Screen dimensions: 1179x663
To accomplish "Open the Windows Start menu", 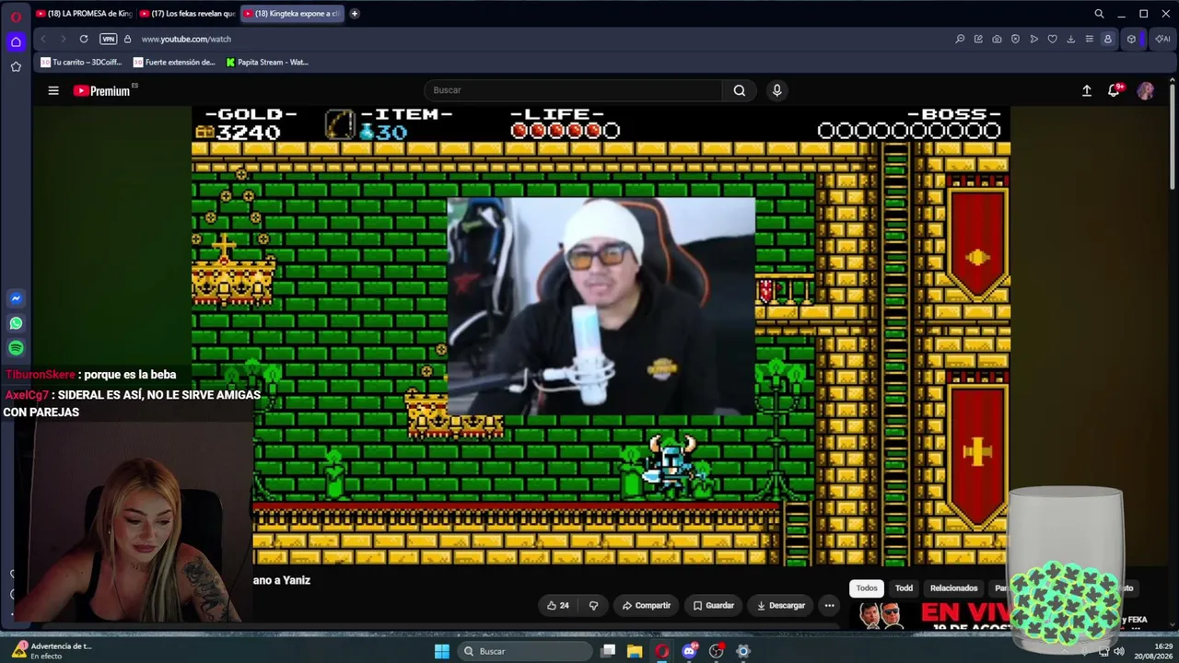I will click(442, 651).
